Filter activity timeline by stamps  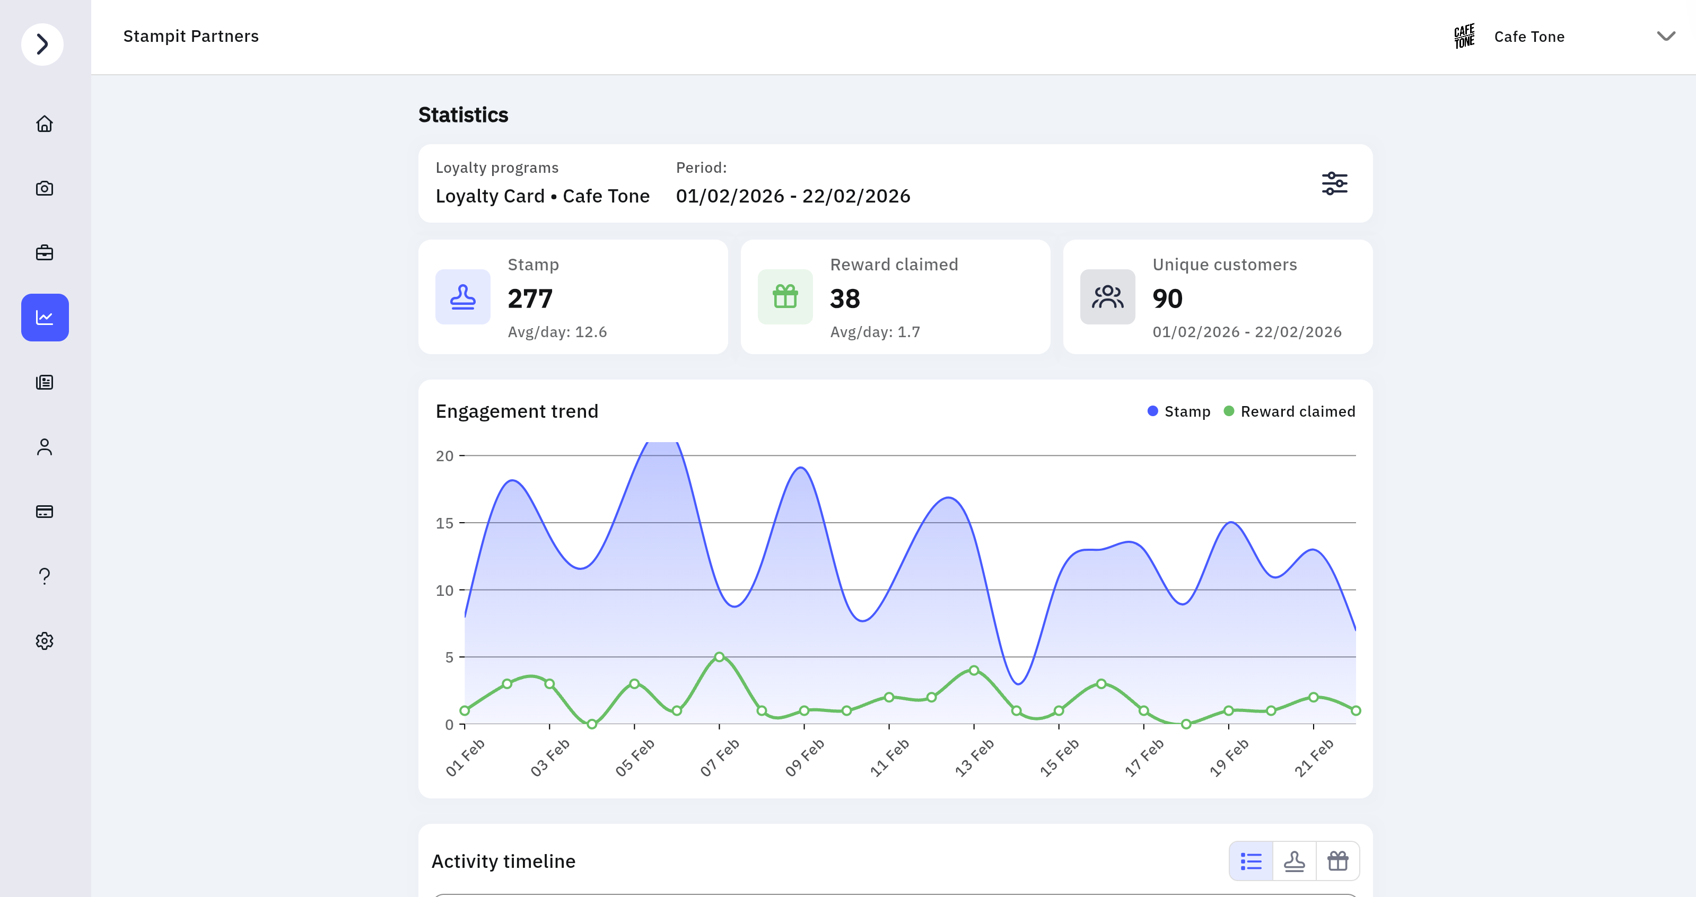[1293, 861]
